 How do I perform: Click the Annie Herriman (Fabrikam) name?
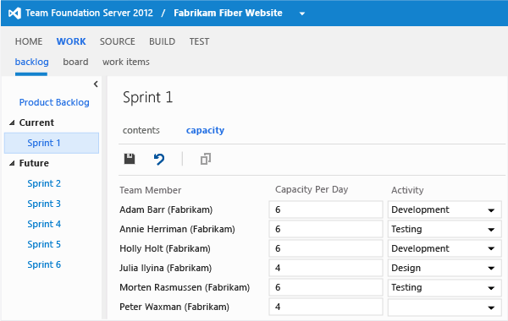177,229
